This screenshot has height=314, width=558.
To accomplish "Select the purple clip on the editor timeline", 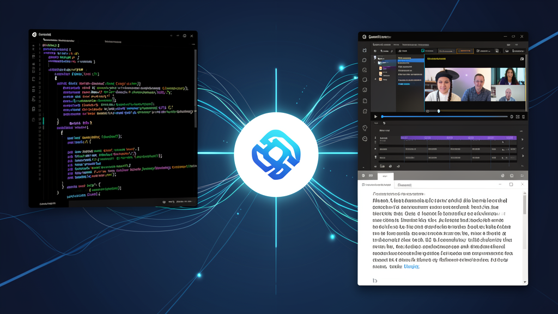I will [x=458, y=137].
